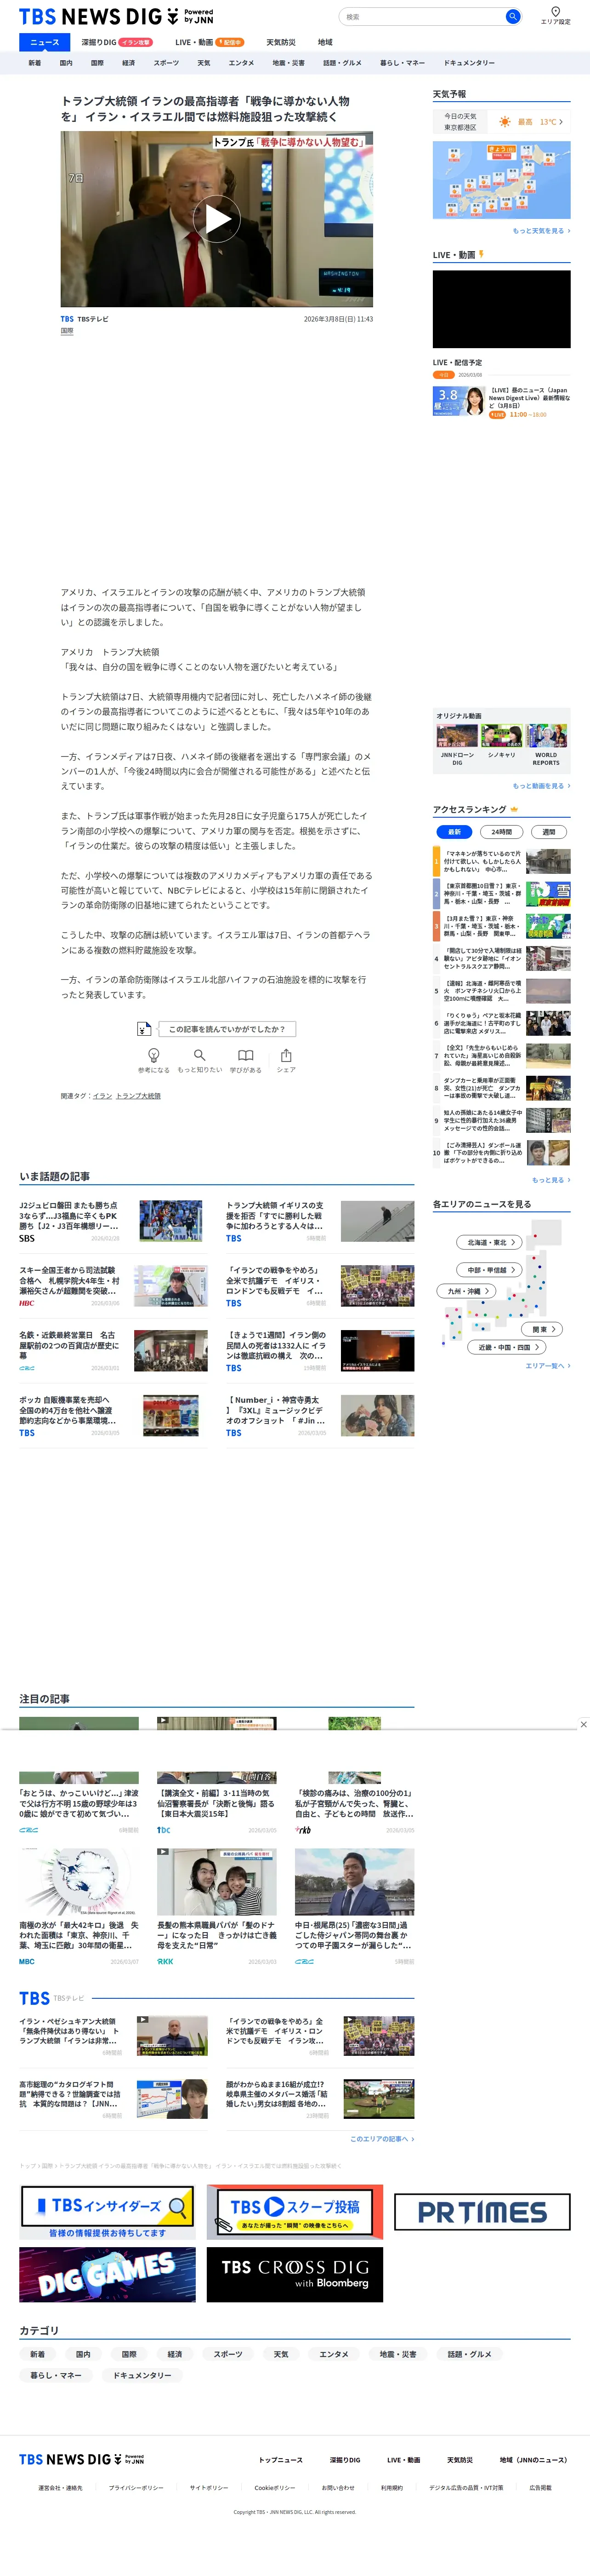Screen dimensions: 590x2576
Task: Select the 24時間 ranking filter
Action: pos(502,832)
